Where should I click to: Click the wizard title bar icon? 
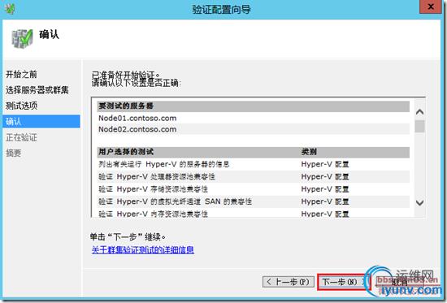pyautogui.click(x=10, y=9)
